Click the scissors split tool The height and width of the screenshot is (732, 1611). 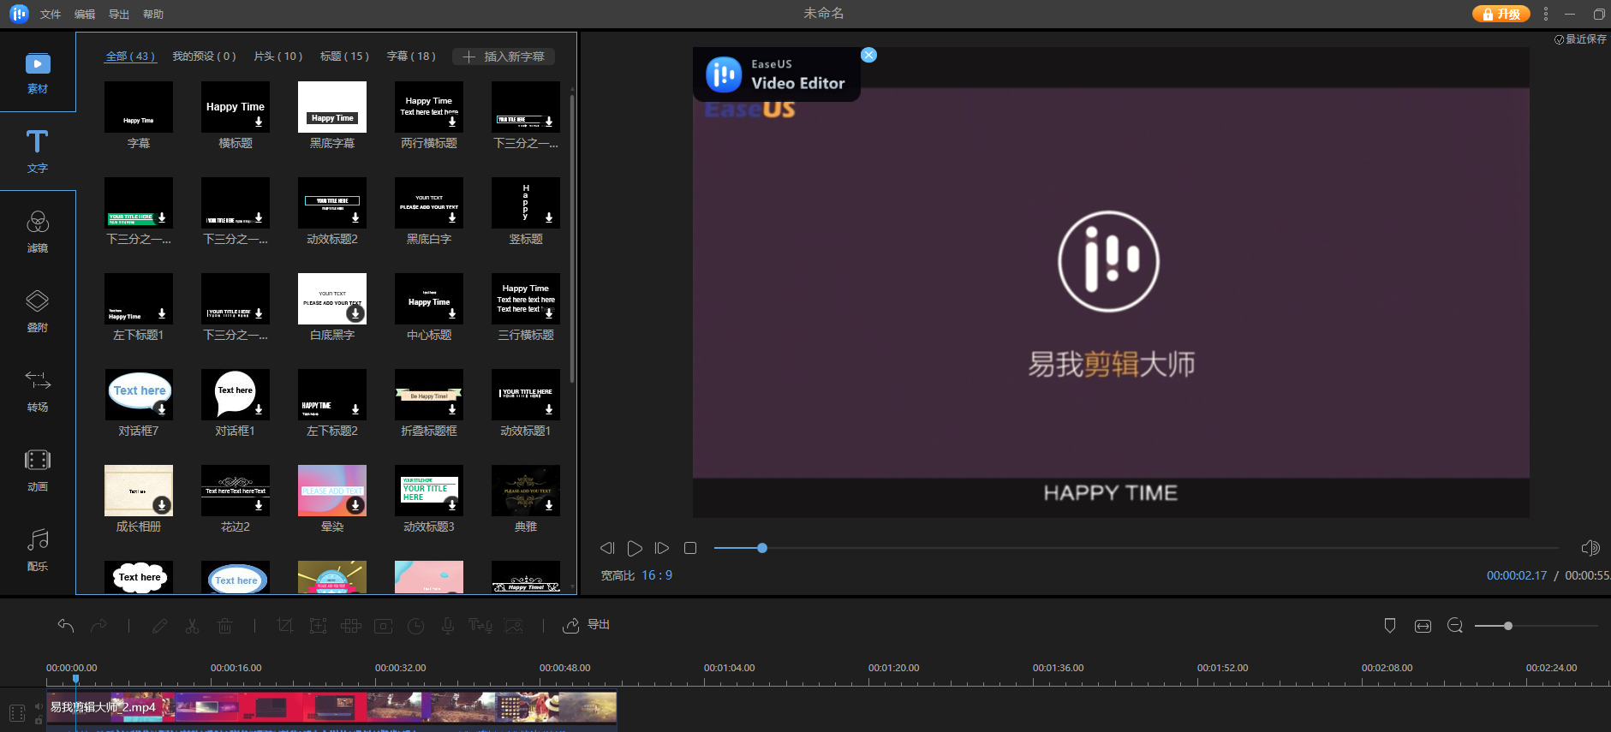point(192,626)
